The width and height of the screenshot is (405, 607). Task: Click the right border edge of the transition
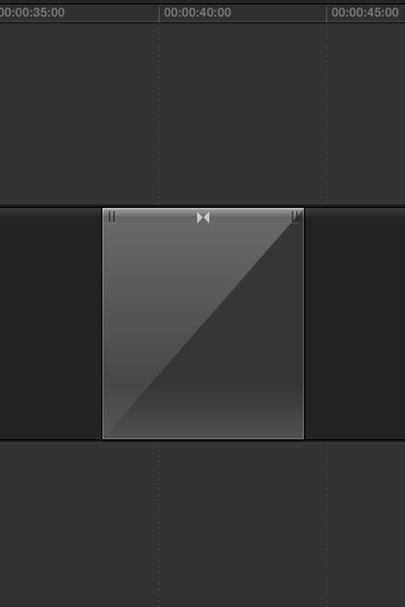click(x=304, y=323)
